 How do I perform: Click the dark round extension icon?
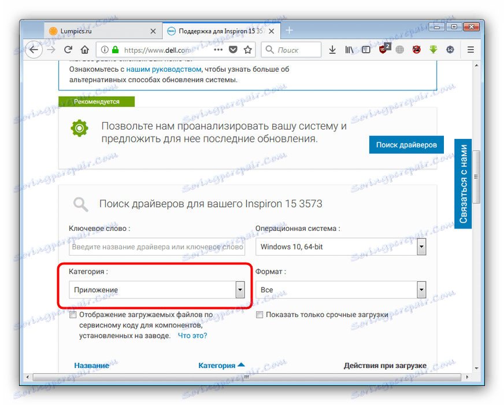tap(450, 50)
